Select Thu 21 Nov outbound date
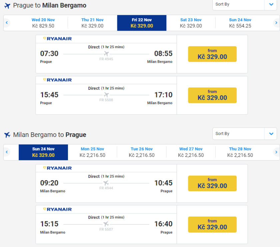 (x=92, y=23)
